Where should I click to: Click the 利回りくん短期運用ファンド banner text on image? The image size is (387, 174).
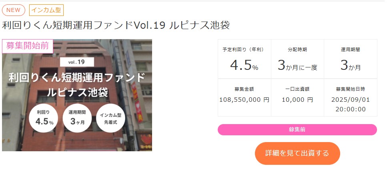[77, 77]
